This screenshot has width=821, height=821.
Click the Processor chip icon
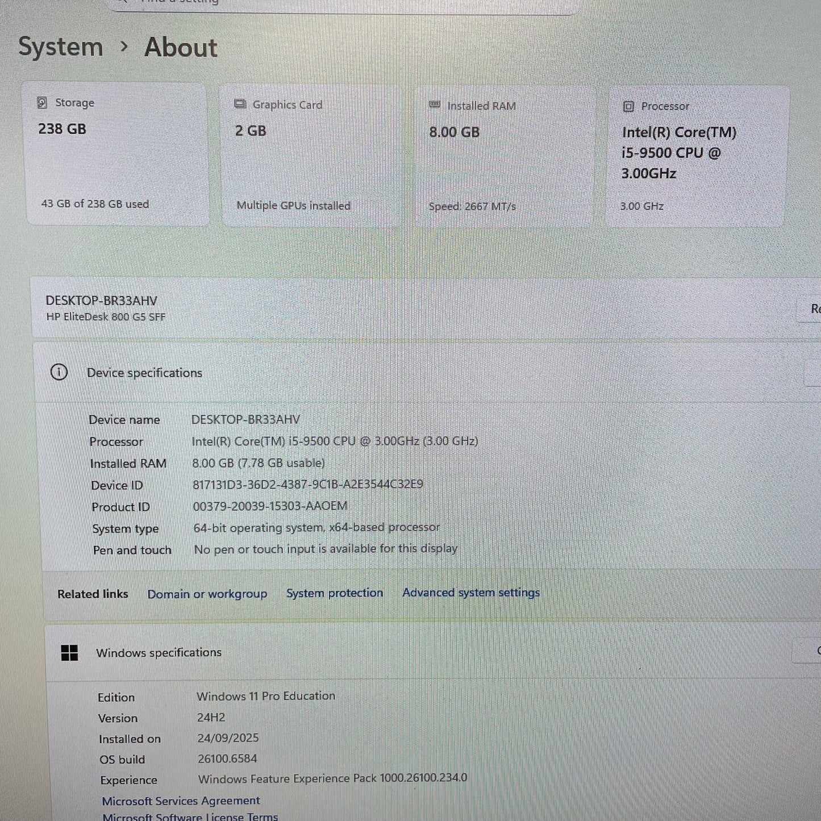click(628, 106)
